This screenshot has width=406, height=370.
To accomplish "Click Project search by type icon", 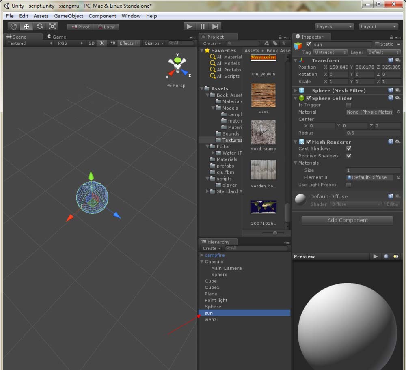I will click(x=266, y=43).
